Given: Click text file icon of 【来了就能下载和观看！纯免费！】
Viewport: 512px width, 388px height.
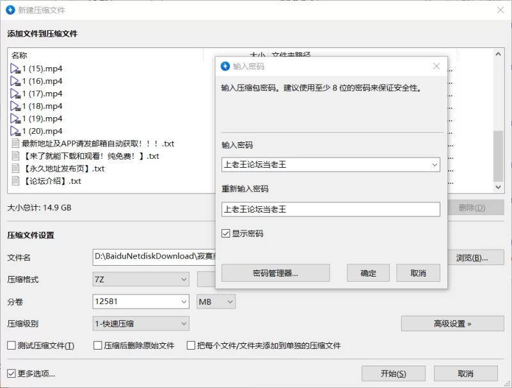Looking at the screenshot, I should pos(15,156).
